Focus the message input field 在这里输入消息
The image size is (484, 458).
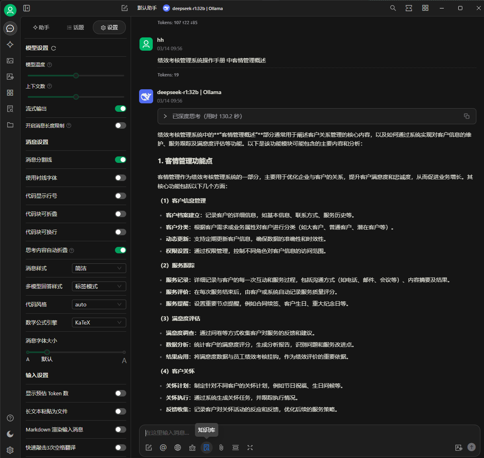[x=310, y=433]
